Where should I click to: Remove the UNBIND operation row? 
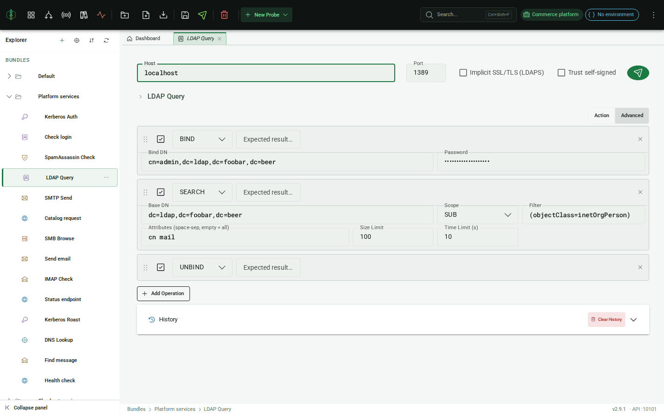640,267
